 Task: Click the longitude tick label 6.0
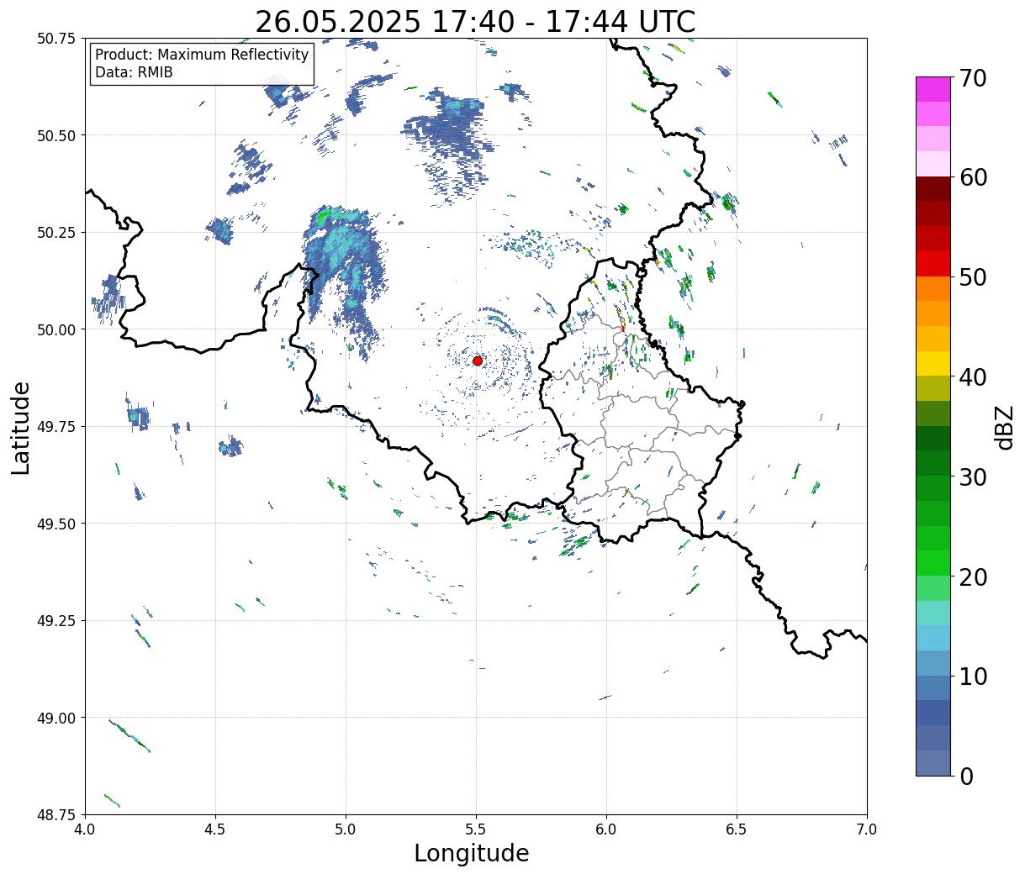pyautogui.click(x=606, y=829)
